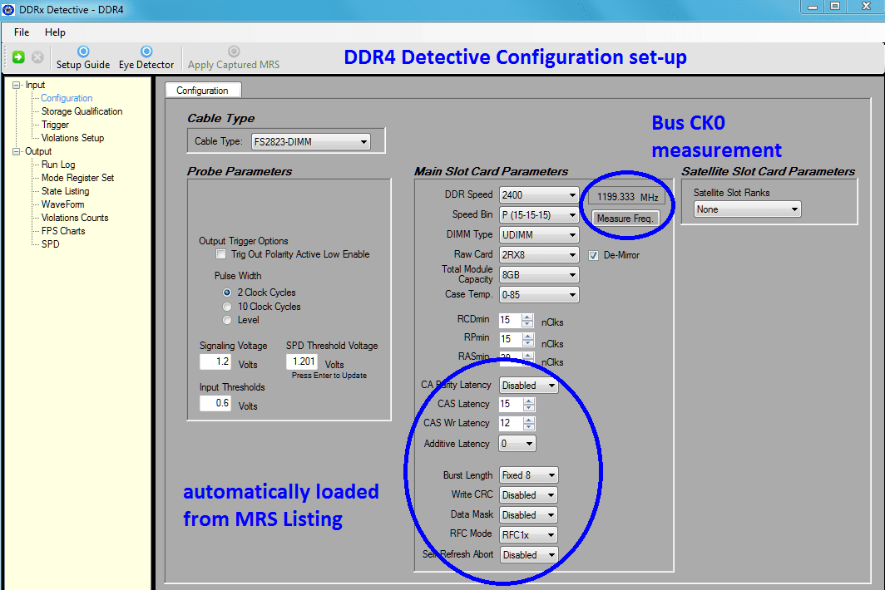Open WaveForm tree item

62,204
